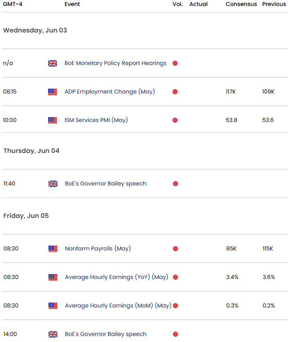Open Average Hourly Earnings (YoY) (May) event
The width and height of the screenshot is (288, 342).
point(117,277)
